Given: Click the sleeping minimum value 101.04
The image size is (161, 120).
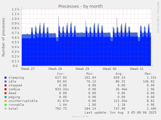Looking at the screenshot, I should (90, 78).
